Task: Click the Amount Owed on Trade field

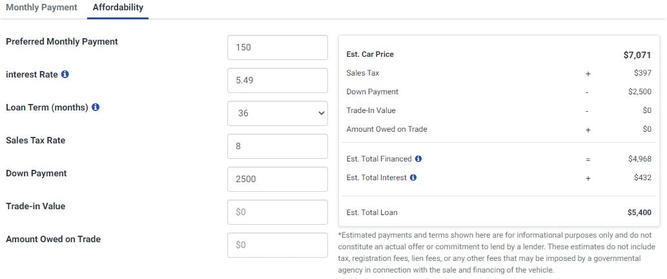Action: point(278,245)
